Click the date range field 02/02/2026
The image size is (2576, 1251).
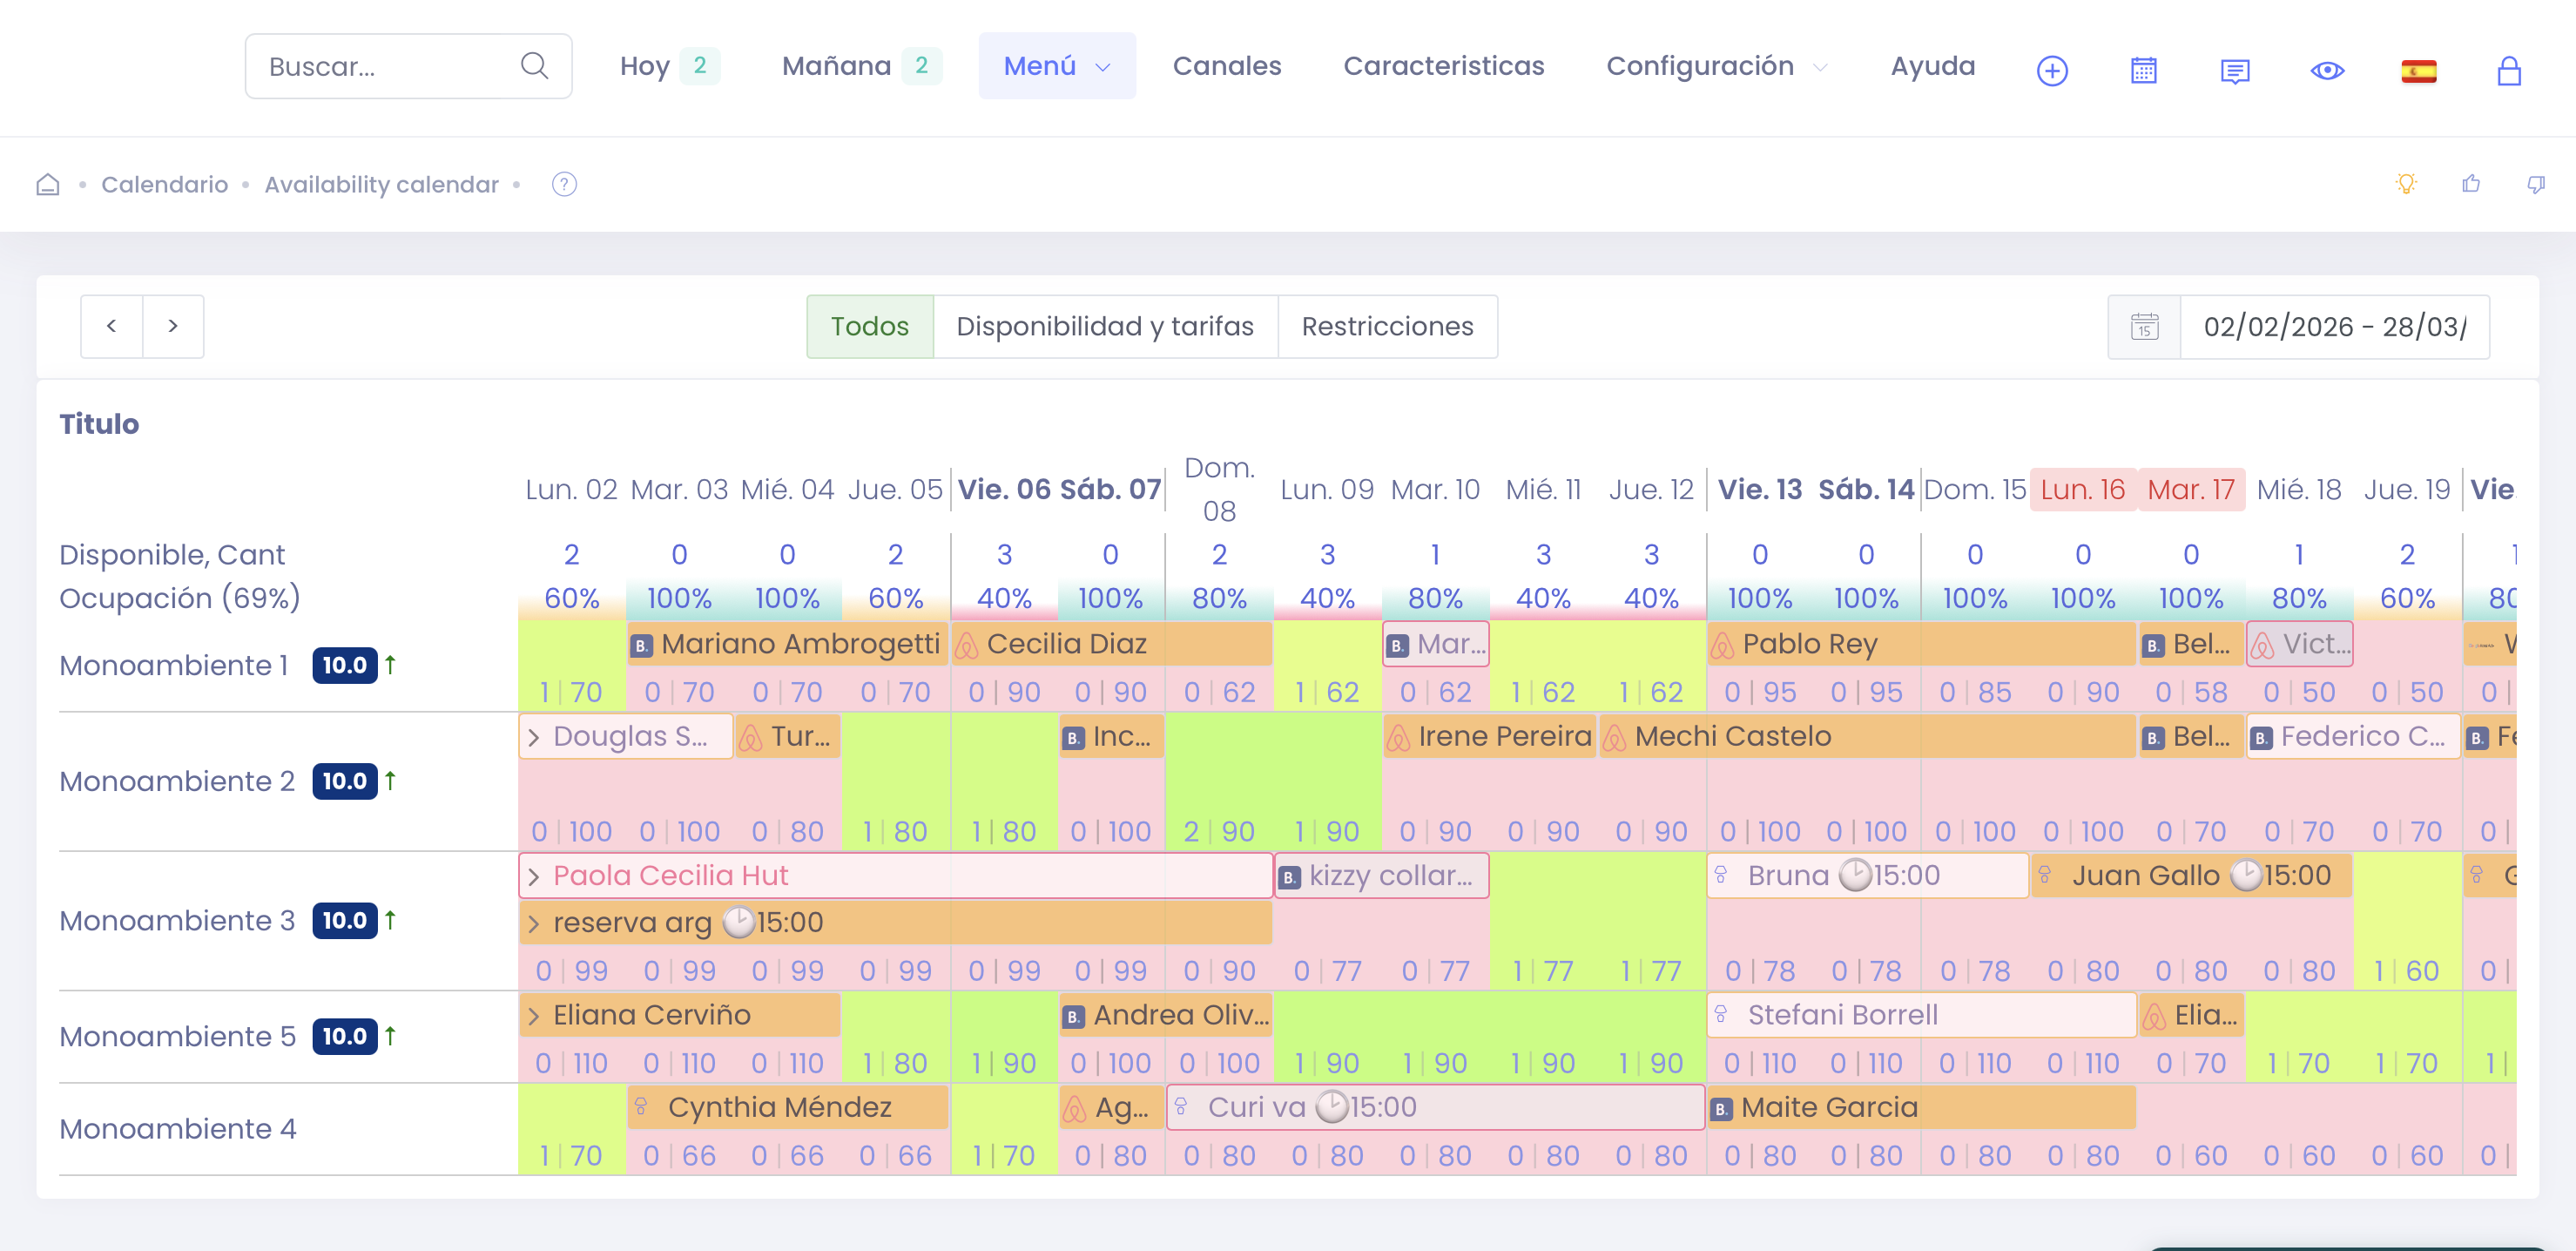pyautogui.click(x=2334, y=327)
